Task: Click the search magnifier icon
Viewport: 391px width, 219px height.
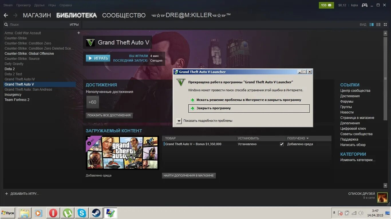Action: (6, 25)
